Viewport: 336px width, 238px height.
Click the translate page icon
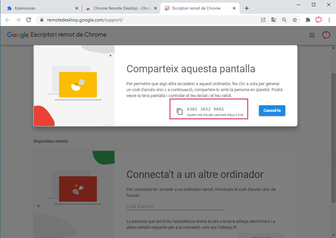coord(274,20)
